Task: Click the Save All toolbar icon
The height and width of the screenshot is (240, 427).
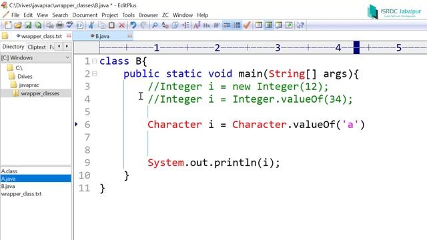Action: point(38,25)
